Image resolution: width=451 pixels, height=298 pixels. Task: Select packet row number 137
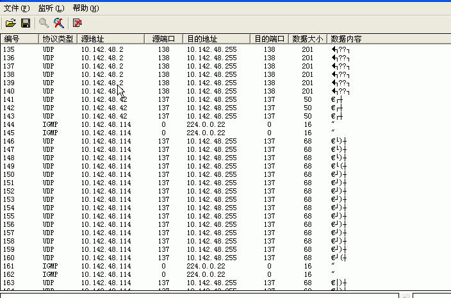point(225,66)
